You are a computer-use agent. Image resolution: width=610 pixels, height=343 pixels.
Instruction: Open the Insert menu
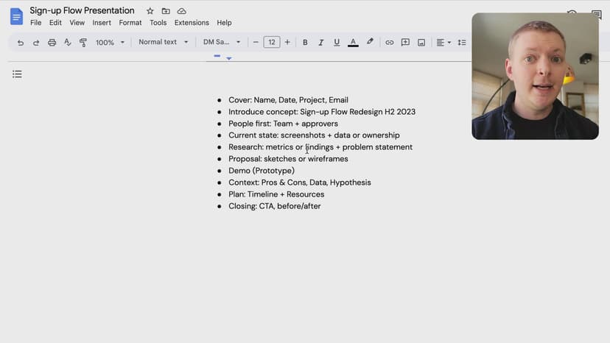pyautogui.click(x=102, y=23)
